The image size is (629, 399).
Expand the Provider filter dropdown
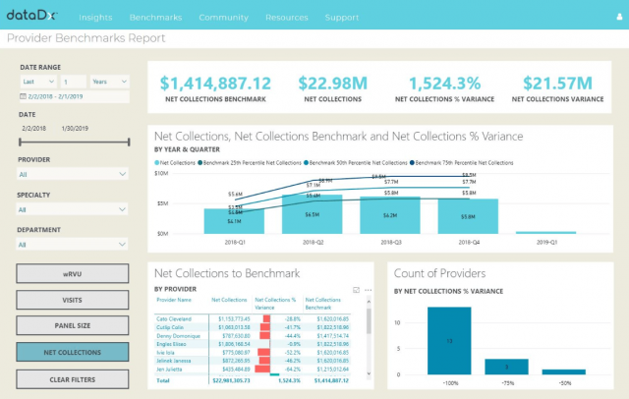coord(73,173)
